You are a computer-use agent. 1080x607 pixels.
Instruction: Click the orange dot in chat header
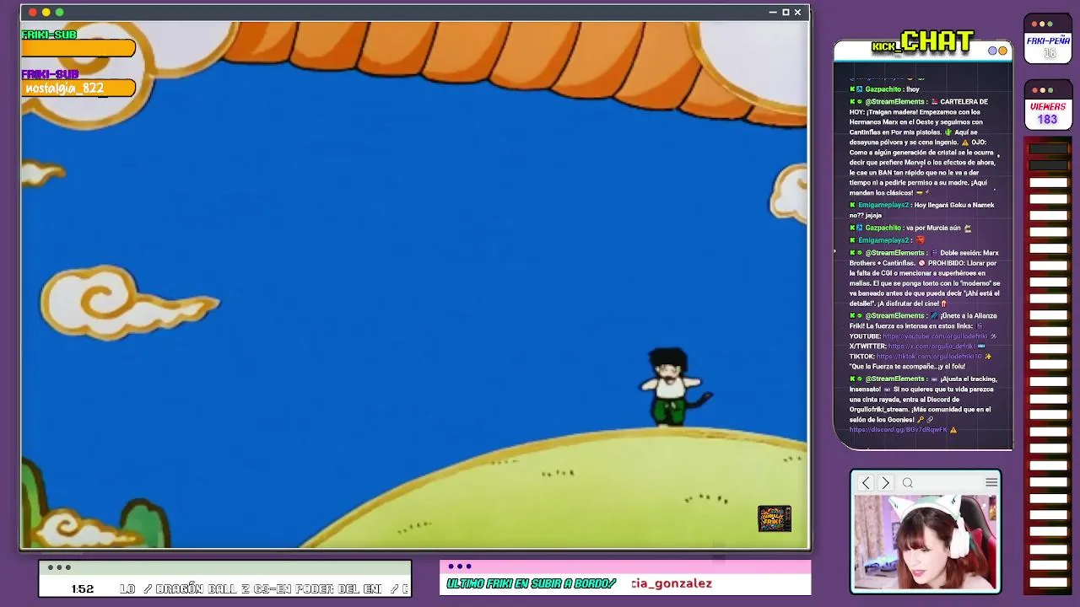click(x=1002, y=51)
